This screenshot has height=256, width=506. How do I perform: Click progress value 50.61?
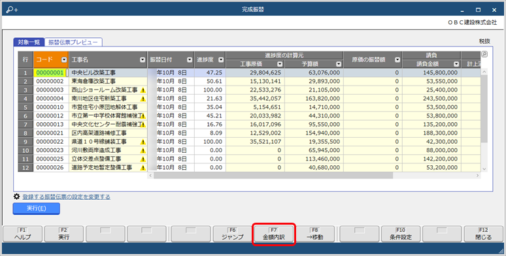(x=210, y=81)
